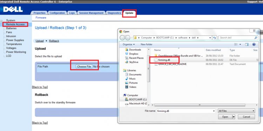
Task: Switch to the Properties tab
Action: (39, 13)
